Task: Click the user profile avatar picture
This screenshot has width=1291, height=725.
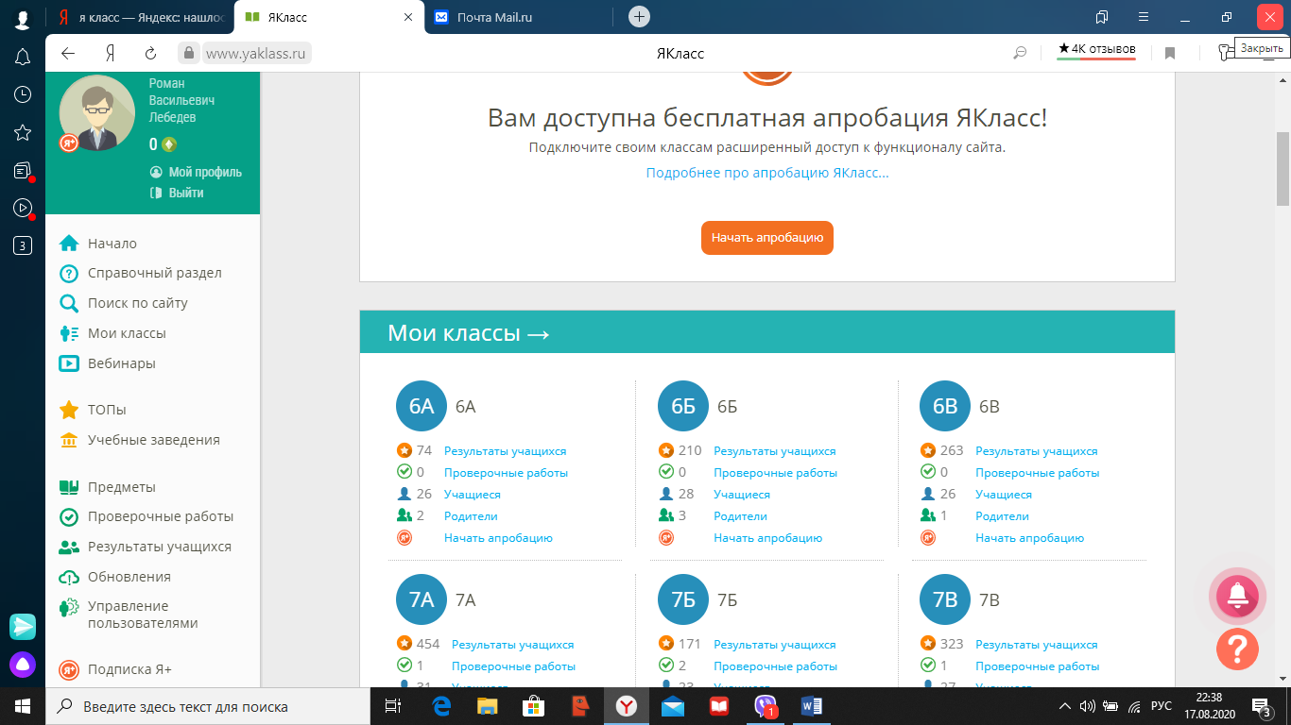Action: [x=96, y=113]
